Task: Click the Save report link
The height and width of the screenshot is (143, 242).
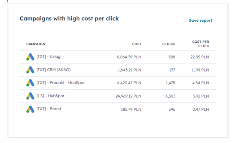Action: 201,21
